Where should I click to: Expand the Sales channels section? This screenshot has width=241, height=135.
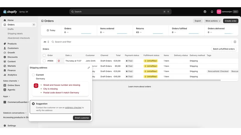pos(11,81)
